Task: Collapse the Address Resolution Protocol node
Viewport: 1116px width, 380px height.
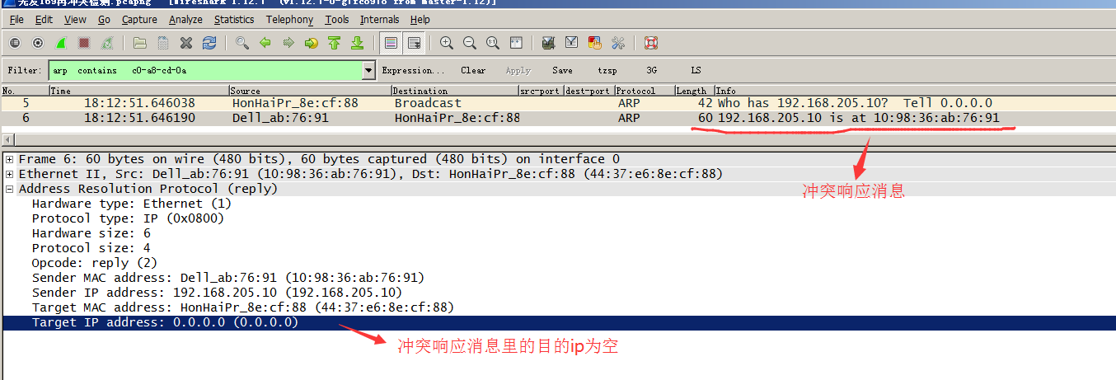Action: coord(9,189)
